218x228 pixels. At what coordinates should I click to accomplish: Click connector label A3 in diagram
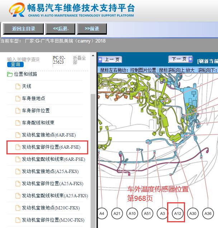(x=162, y=213)
